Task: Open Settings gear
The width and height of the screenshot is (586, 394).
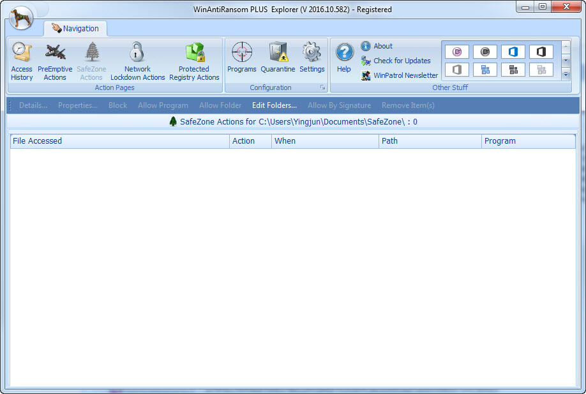Action: click(x=312, y=58)
